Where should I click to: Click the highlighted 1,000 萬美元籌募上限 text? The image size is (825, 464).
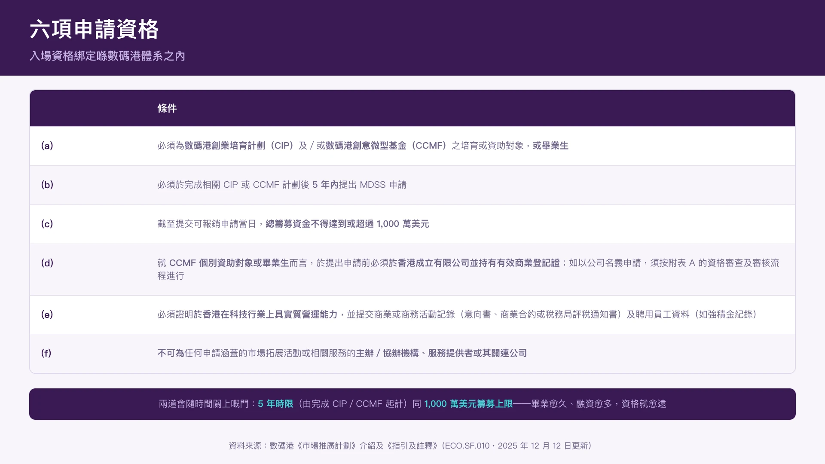tap(468, 404)
